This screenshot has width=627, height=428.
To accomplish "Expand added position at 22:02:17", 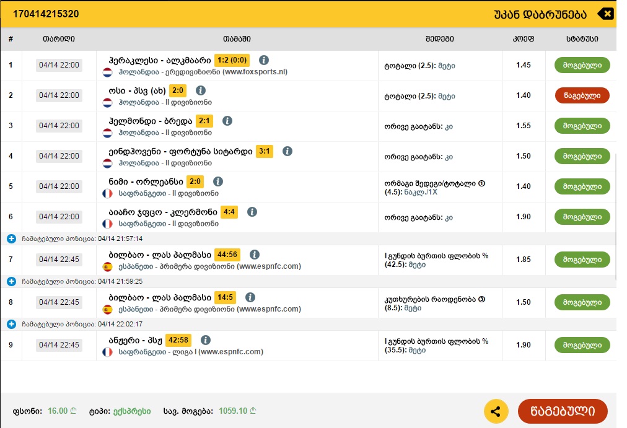I will pos(11,324).
